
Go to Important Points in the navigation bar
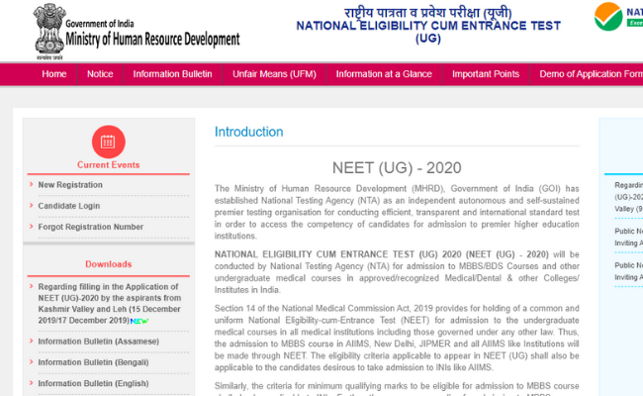[485, 74]
